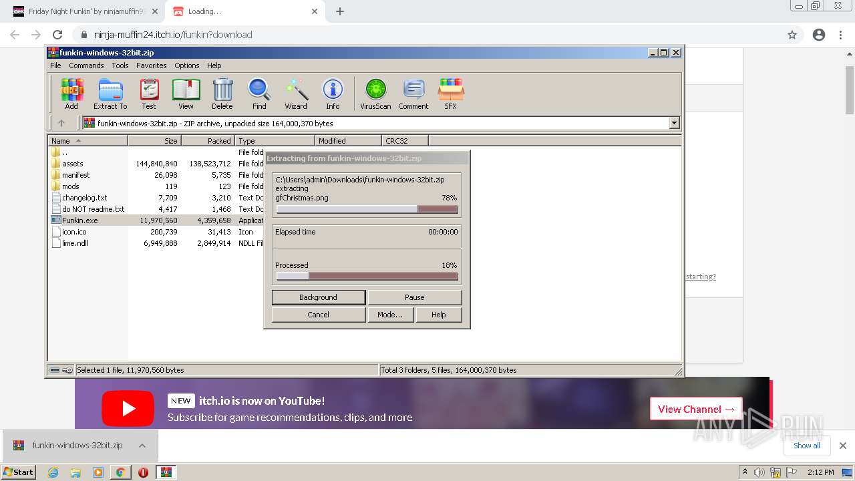Click the View Channel button
Image resolution: width=855 pixels, height=481 pixels.
click(x=696, y=409)
